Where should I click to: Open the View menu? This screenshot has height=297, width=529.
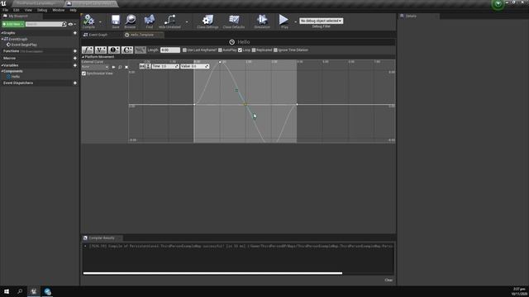tap(28, 10)
